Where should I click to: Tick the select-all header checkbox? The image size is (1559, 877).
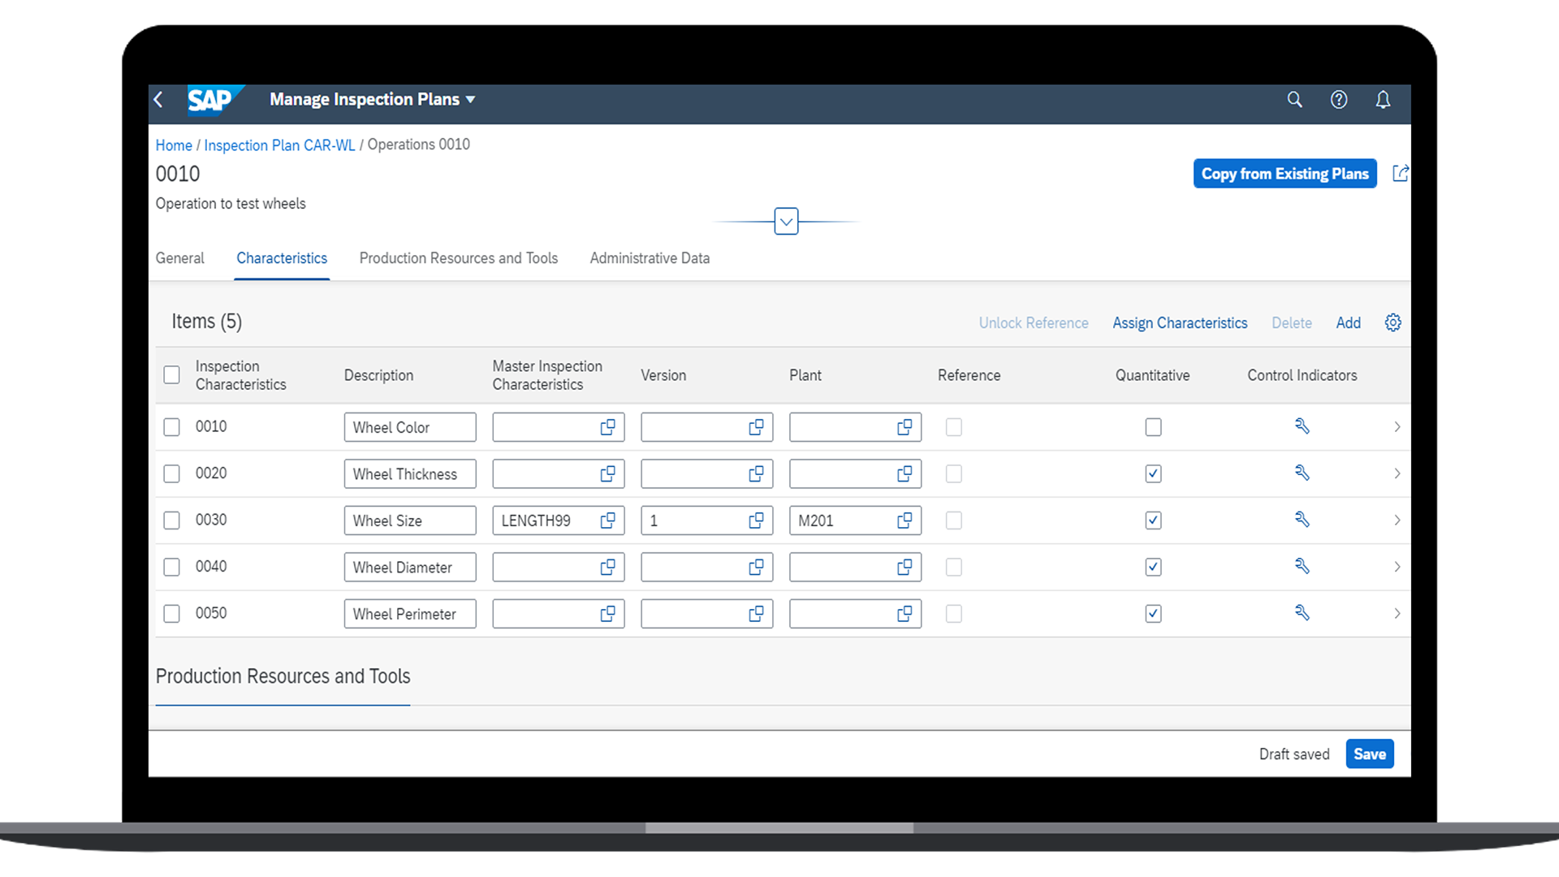point(171,375)
